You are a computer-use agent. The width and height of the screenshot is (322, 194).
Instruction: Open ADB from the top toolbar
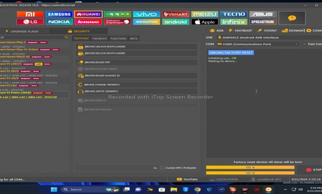(216, 31)
